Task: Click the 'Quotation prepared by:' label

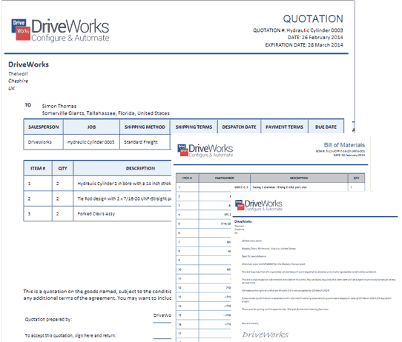Action: [x=48, y=319]
